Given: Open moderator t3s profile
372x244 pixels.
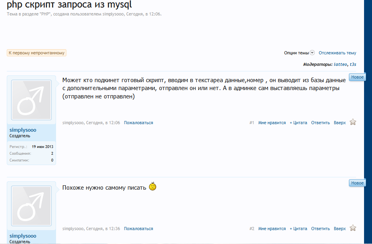Looking at the screenshot, I should [353, 64].
